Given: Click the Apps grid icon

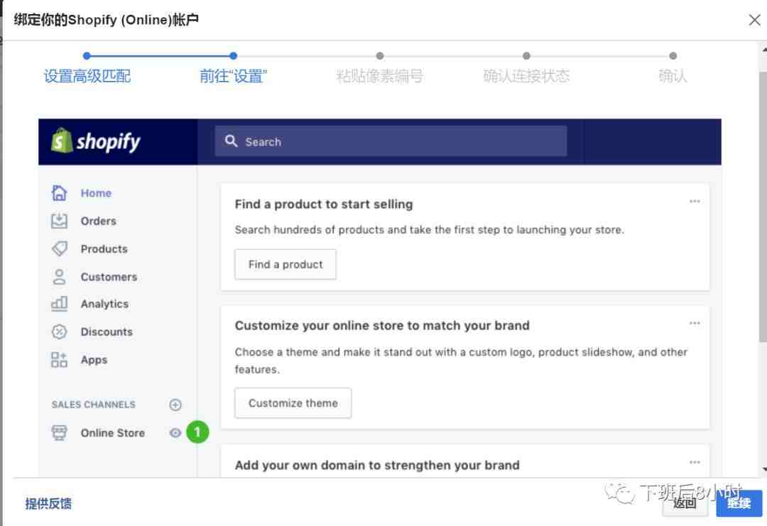Looking at the screenshot, I should [x=60, y=360].
